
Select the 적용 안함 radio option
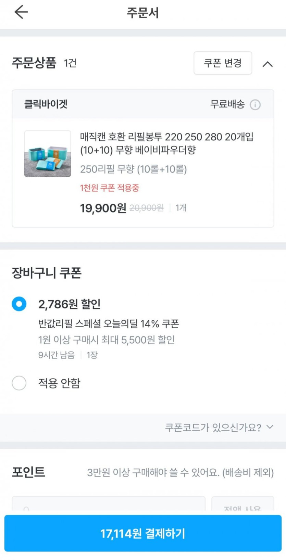pos(19,383)
